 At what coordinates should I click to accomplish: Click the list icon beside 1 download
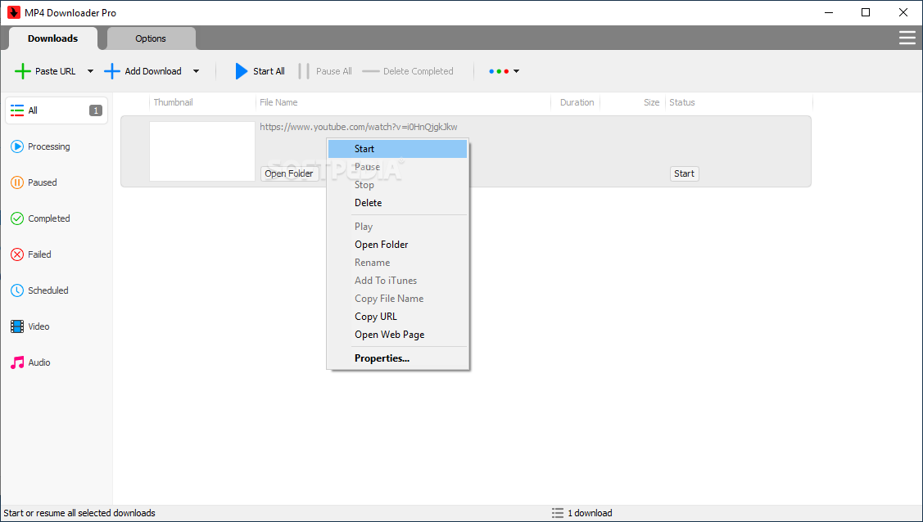pos(558,513)
